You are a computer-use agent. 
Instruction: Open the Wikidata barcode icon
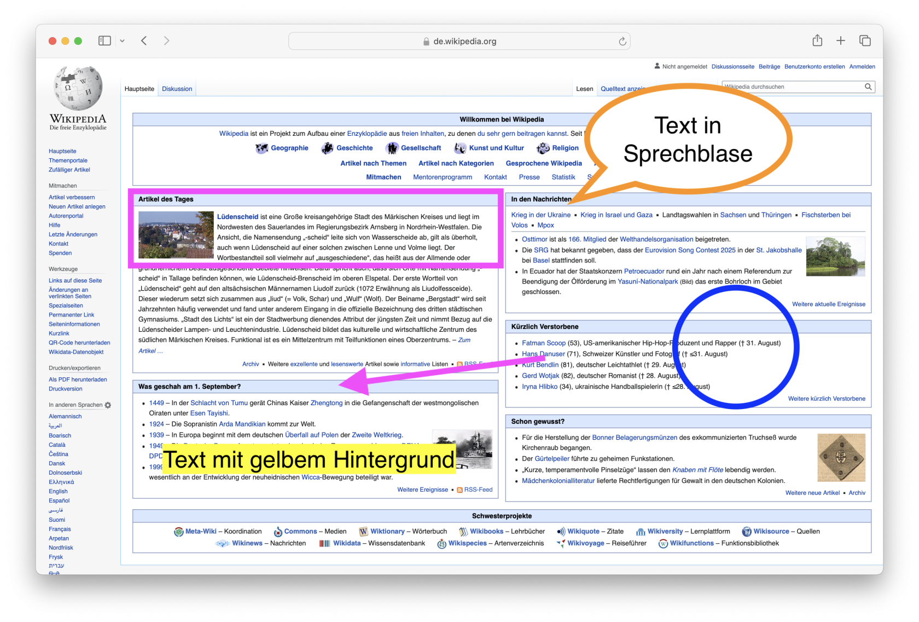tap(325, 543)
